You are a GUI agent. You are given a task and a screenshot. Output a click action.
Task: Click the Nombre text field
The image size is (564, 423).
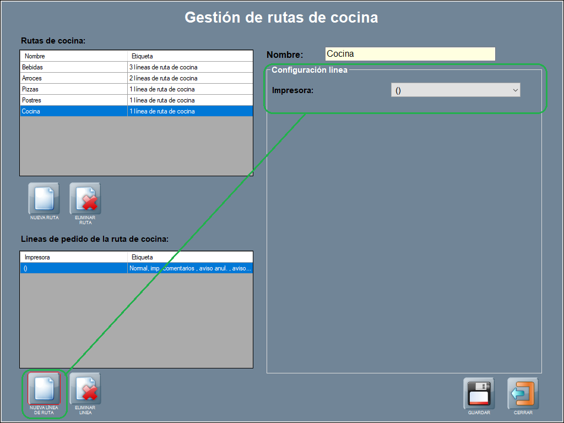tap(410, 54)
